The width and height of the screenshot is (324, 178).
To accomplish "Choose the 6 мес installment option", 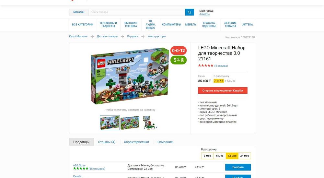I will [220, 156].
